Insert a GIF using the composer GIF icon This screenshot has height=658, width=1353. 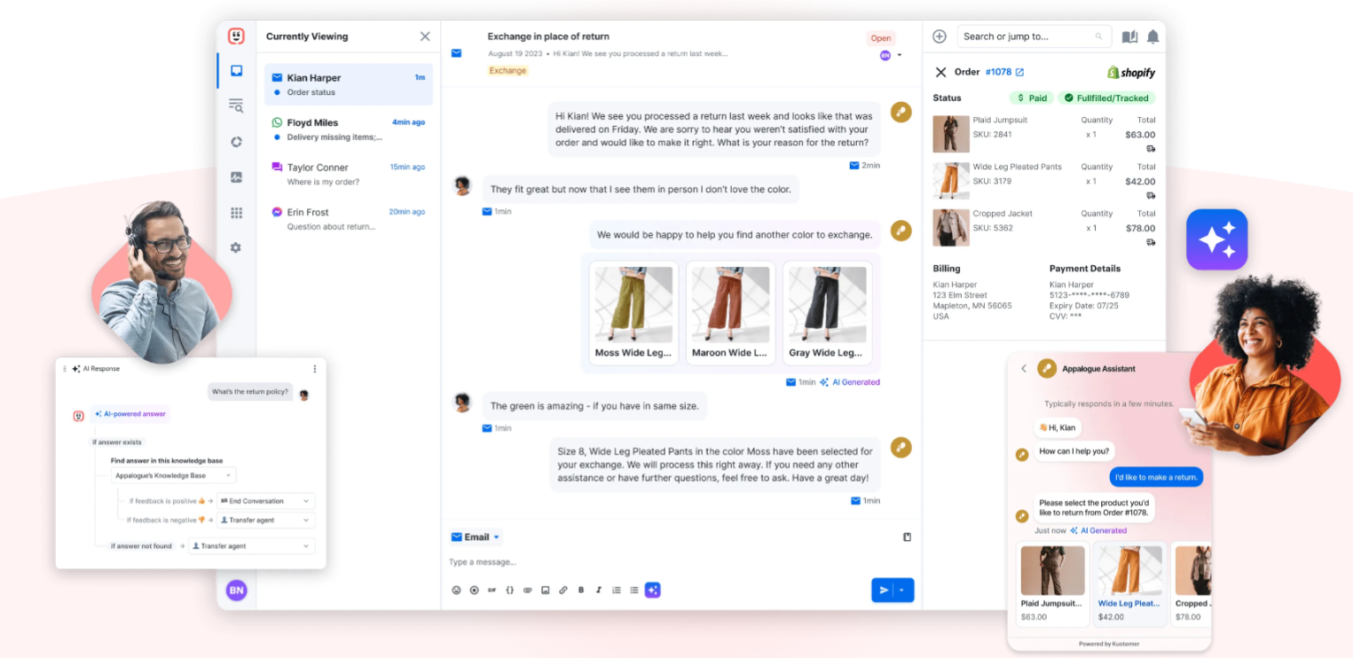point(492,590)
